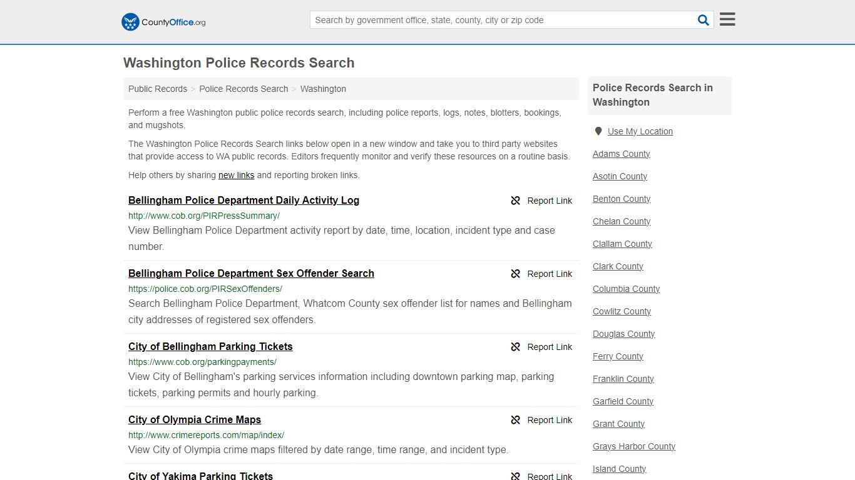855x480 pixels.
Task: Visit the cob.org/PIRPressSummary URL
Action: [204, 216]
